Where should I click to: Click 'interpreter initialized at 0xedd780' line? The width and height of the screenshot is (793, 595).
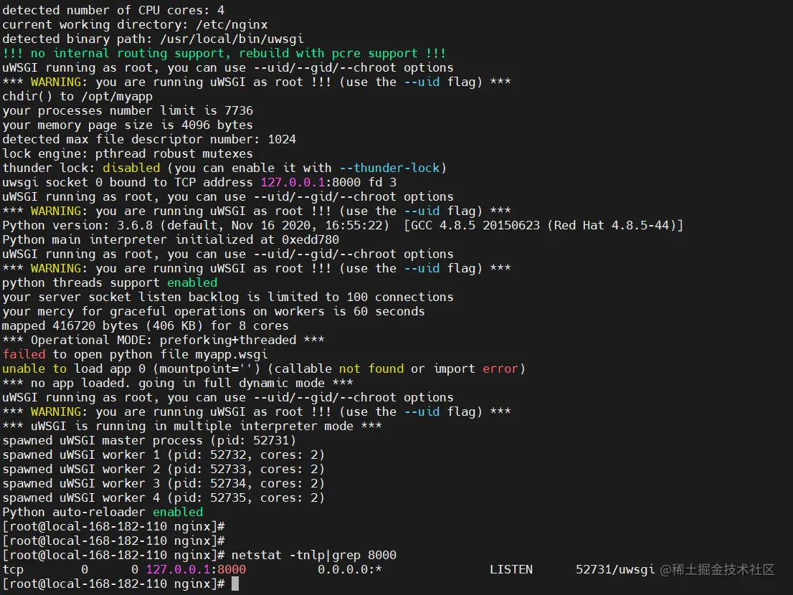click(x=171, y=239)
